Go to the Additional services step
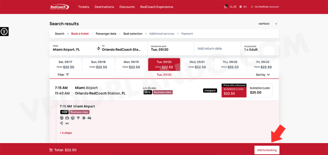Image resolution: width=328 pixels, height=155 pixels. [x=162, y=34]
